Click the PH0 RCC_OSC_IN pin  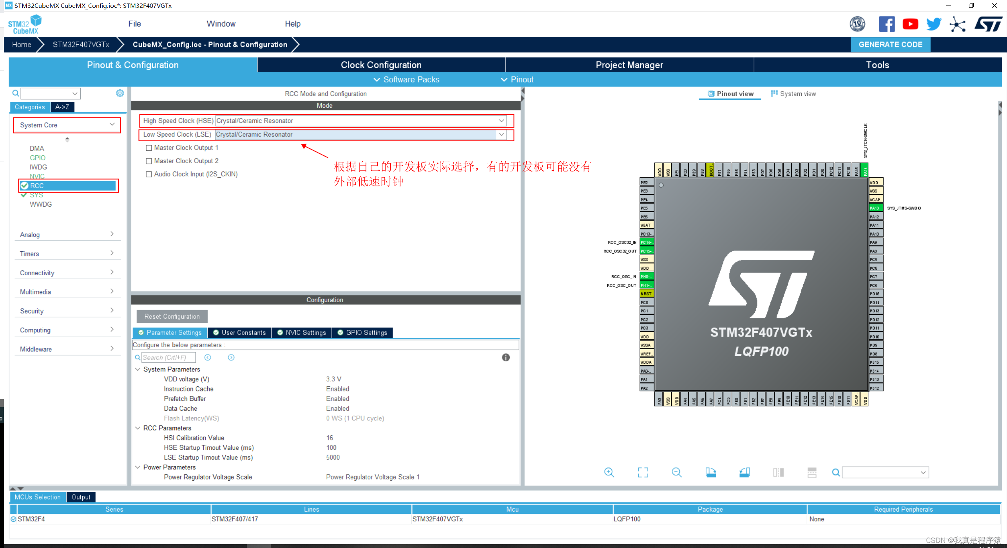click(647, 276)
